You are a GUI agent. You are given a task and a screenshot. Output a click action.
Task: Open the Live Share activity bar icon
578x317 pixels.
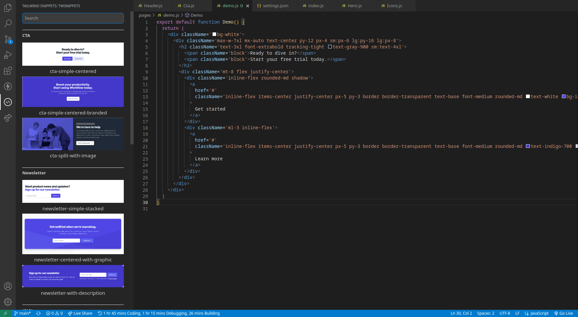point(8,118)
